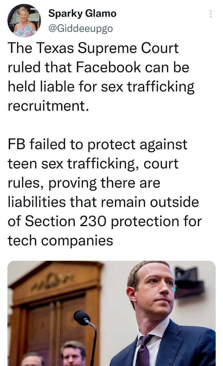Click the @Giddeeupgo handle
The width and height of the screenshot is (223, 366).
pyautogui.click(x=81, y=29)
